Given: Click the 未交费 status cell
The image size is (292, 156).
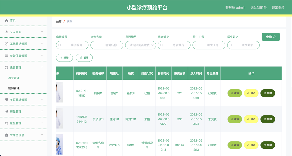Looking at the screenshot, I should [212, 119].
